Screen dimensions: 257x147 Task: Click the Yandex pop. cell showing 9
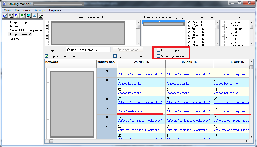pos(107,73)
